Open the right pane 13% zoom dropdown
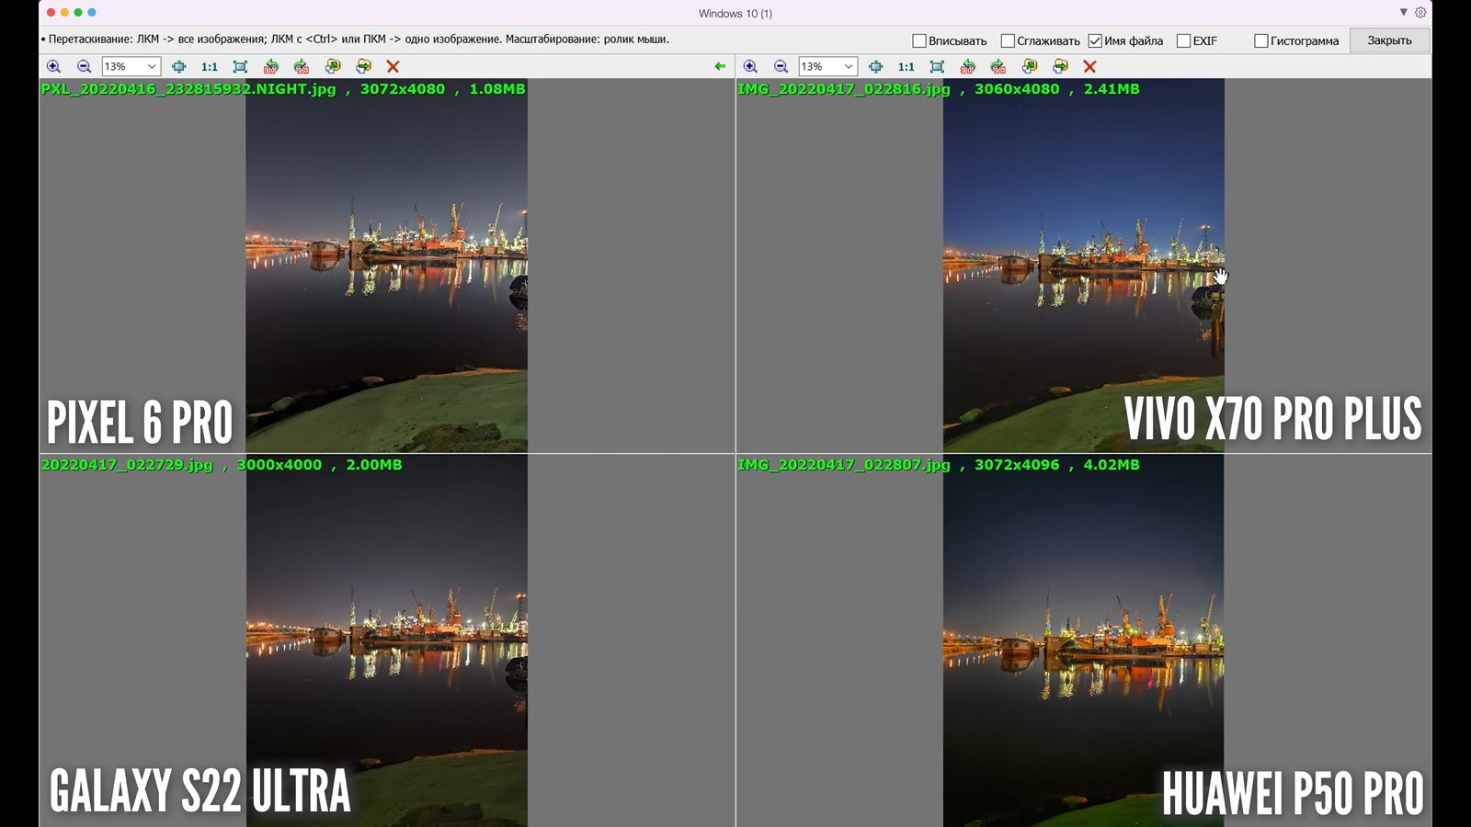Screen dimensions: 1471x827 tap(827, 66)
